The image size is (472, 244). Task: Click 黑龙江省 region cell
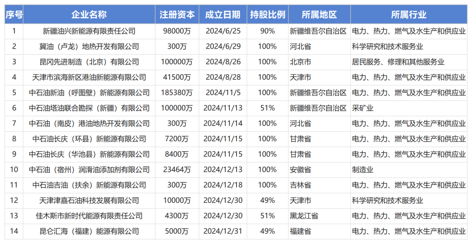(319, 216)
